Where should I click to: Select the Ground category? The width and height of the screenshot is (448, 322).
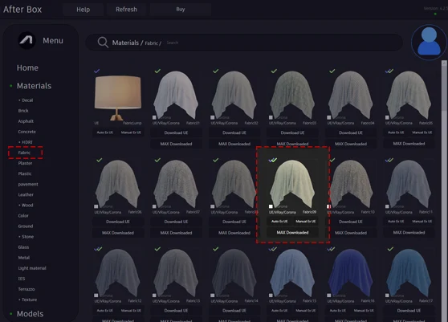(x=26, y=226)
